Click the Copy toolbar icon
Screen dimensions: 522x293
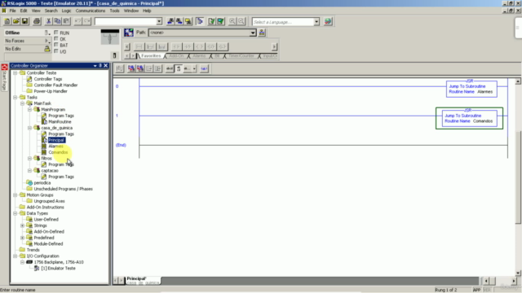point(57,21)
